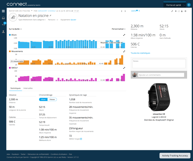Open the hamburger navigation menu

[3, 11]
